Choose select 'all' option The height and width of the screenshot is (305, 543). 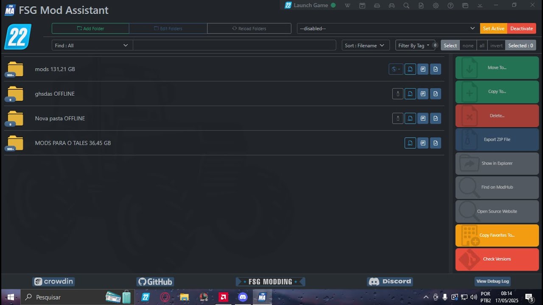(x=481, y=45)
